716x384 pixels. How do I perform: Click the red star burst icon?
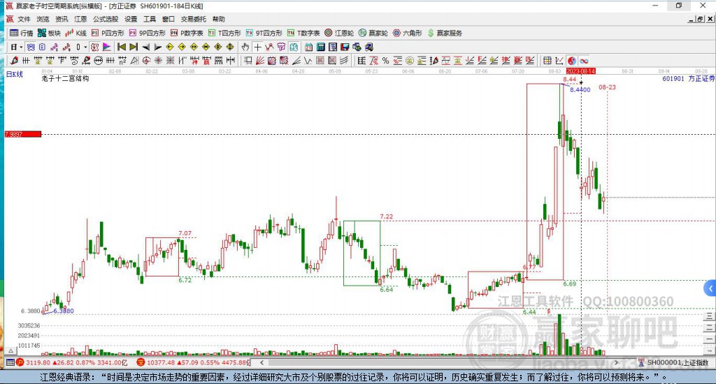pyautogui.click(x=158, y=61)
